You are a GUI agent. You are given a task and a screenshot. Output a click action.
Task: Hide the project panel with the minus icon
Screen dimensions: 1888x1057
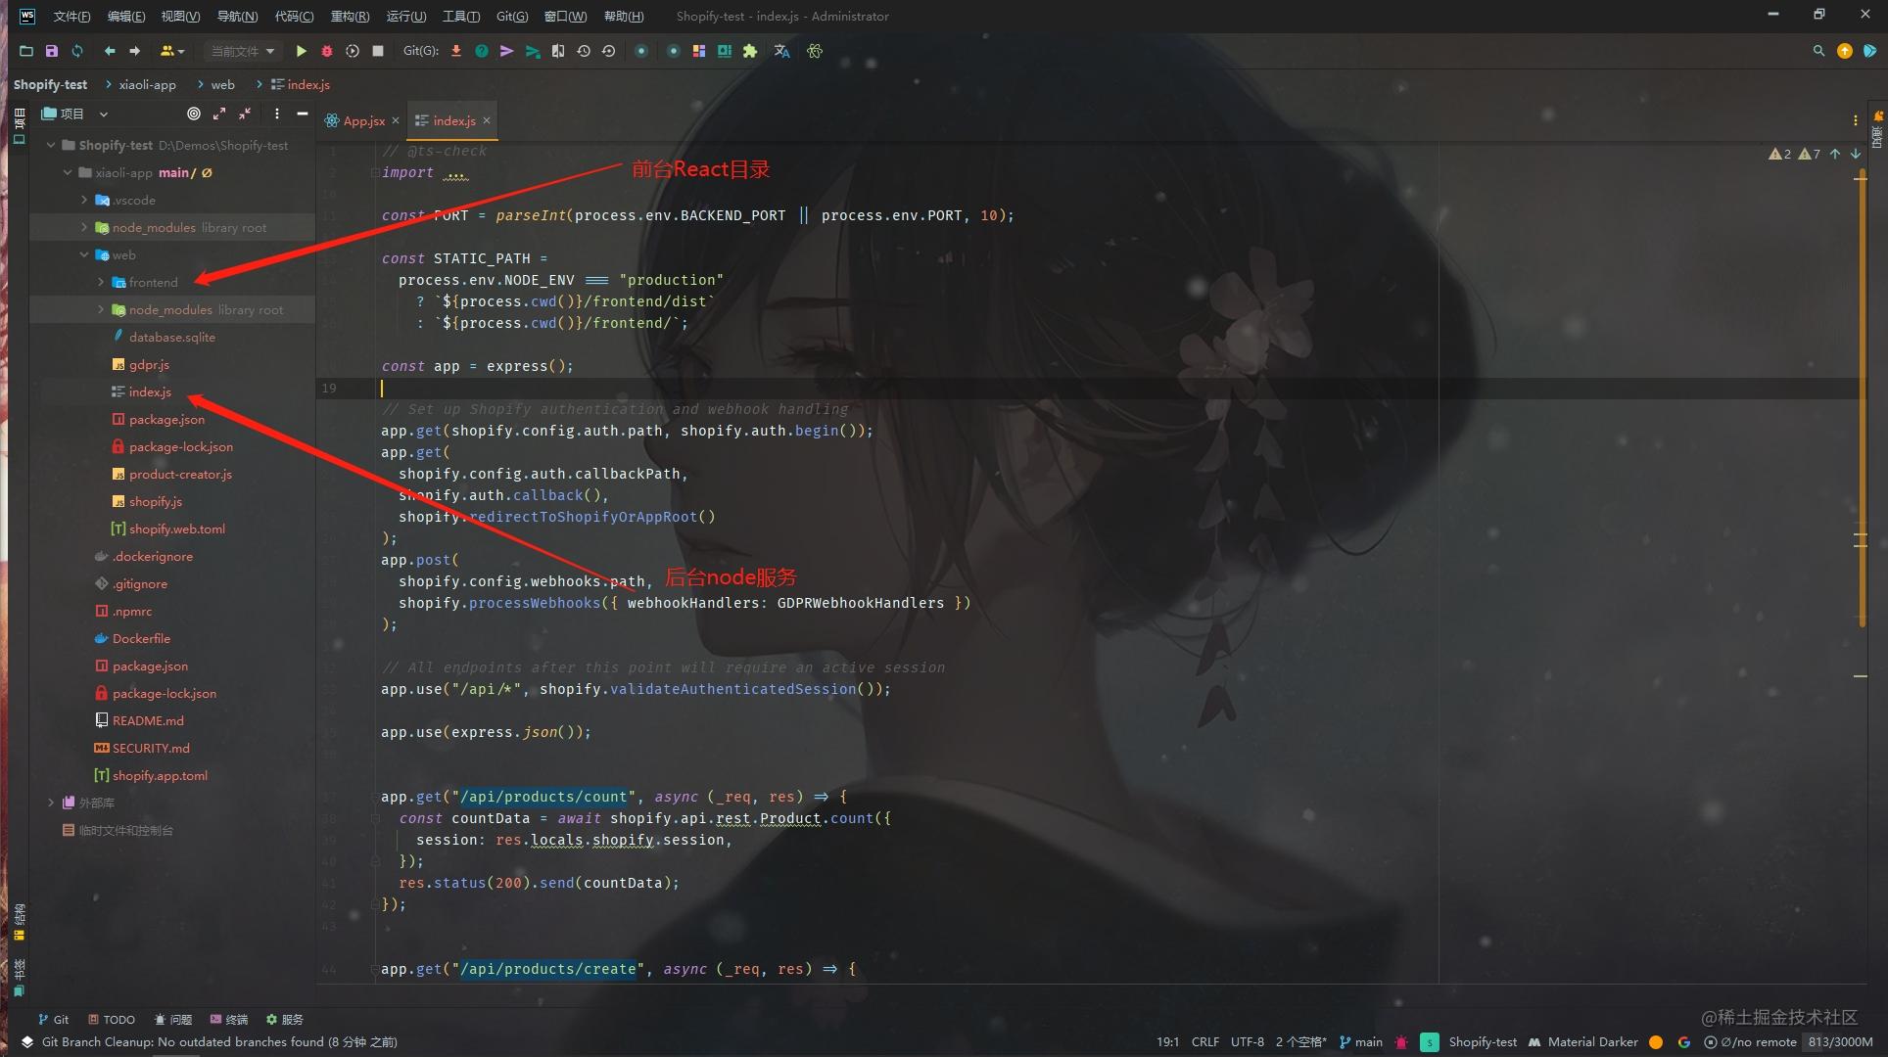[303, 114]
